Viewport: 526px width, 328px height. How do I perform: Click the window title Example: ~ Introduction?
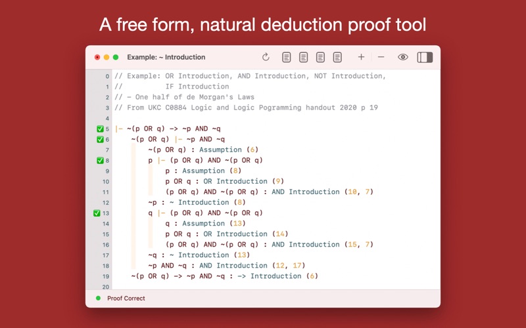[x=166, y=57]
